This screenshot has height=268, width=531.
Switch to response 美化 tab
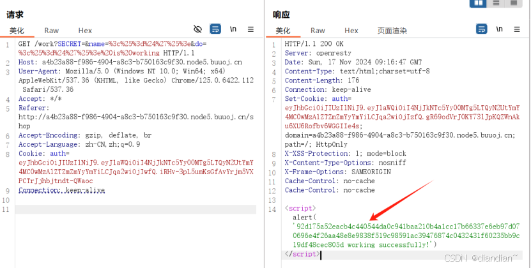[x=283, y=31]
